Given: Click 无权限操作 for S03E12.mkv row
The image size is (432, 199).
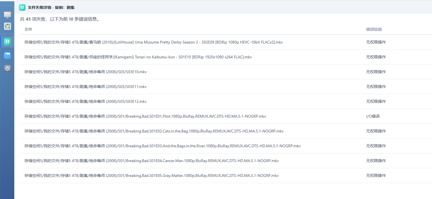Looking at the screenshot, I should click(376, 101).
